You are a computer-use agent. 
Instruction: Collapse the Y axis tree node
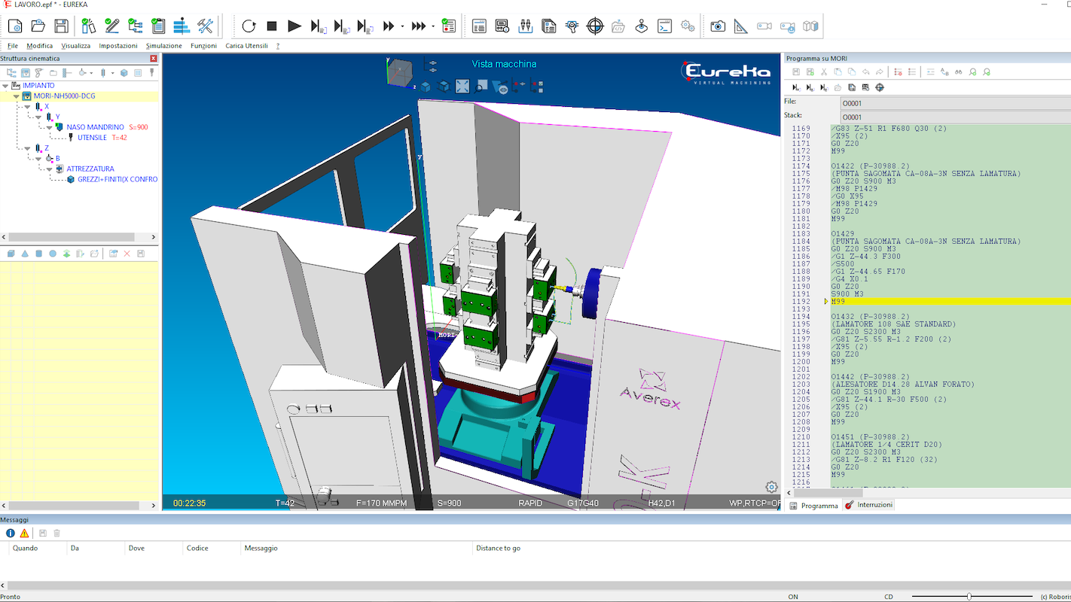[39, 117]
